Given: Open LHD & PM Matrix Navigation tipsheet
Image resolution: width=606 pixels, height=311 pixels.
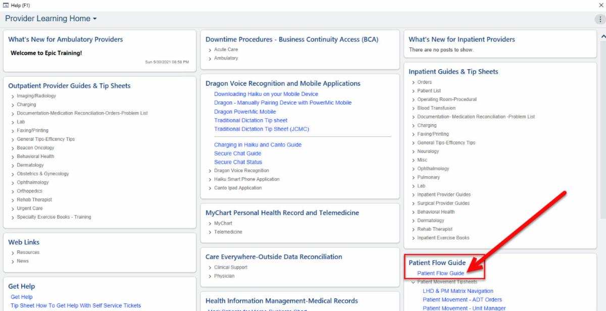Looking at the screenshot, I should point(458,291).
